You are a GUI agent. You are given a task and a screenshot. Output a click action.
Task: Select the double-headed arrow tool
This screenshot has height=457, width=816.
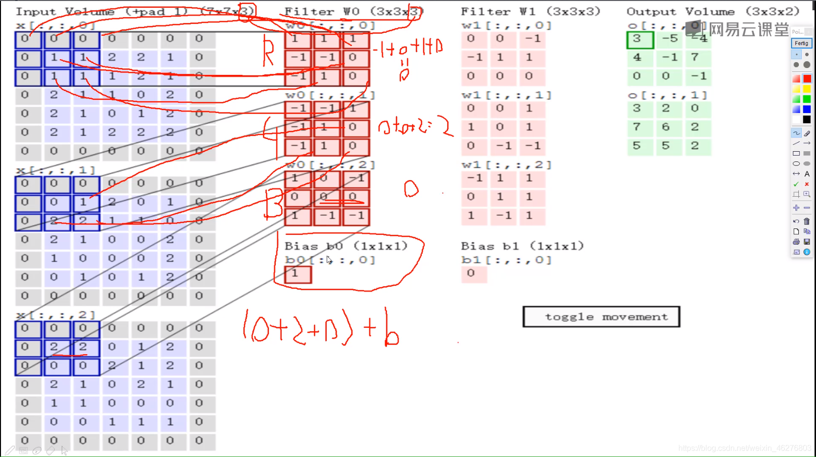click(x=796, y=174)
